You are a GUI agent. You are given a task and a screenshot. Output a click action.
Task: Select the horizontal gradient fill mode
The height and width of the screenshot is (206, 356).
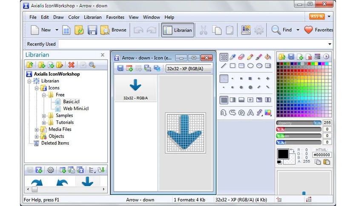pos(233,100)
